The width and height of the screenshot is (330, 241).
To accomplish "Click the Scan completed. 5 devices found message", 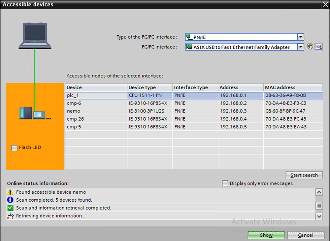I will (x=54, y=200).
